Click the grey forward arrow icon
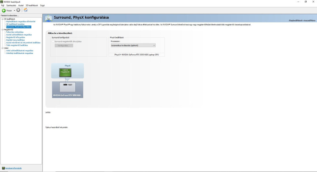The height and width of the screenshot is (172, 317). point(18,10)
